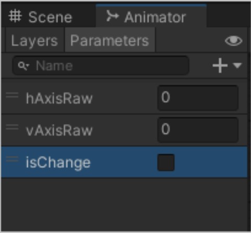Click the grid icon on Scene tab
The width and height of the screenshot is (251, 233).
[x=15, y=16]
